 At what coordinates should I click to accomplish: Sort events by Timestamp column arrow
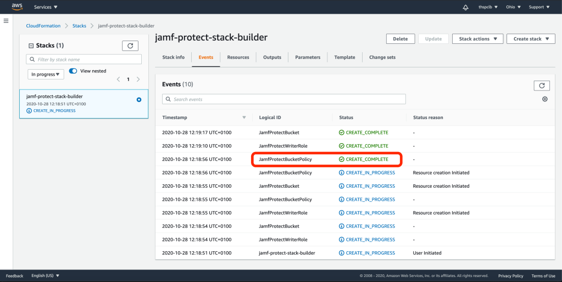tap(244, 117)
